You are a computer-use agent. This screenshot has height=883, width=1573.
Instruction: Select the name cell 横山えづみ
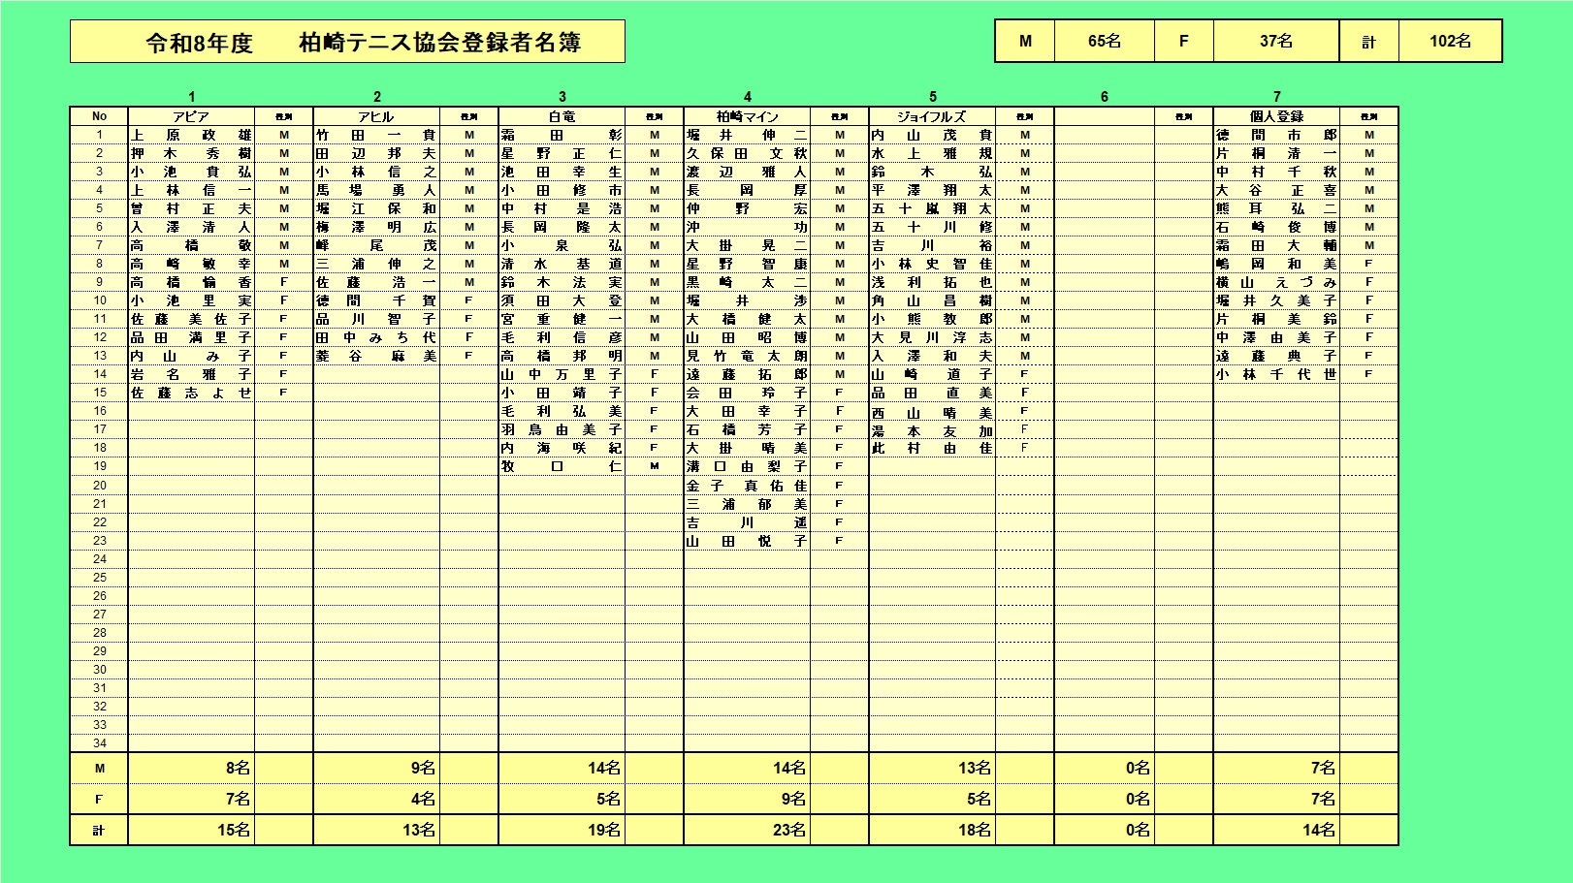pos(1276,282)
